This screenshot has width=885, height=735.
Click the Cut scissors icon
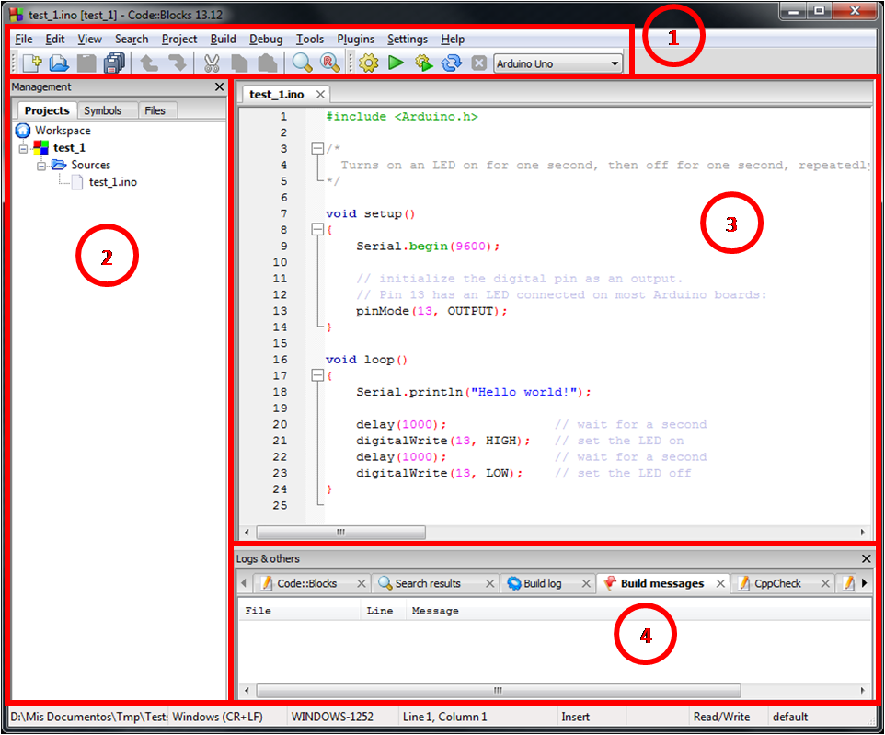tap(212, 63)
